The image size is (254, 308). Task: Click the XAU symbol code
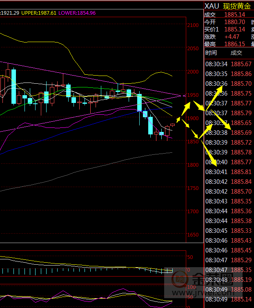click(212, 6)
